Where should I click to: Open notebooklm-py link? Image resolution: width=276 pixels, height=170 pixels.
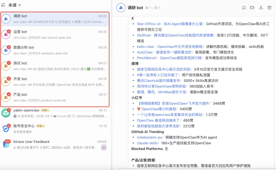149,138
